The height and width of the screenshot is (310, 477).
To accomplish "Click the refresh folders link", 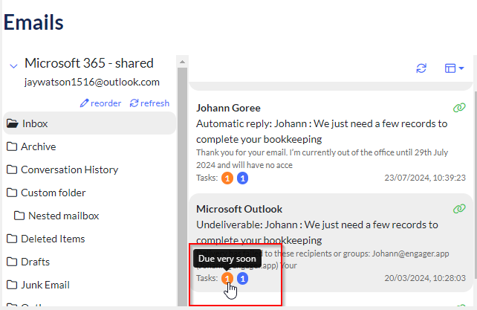I will (x=149, y=103).
